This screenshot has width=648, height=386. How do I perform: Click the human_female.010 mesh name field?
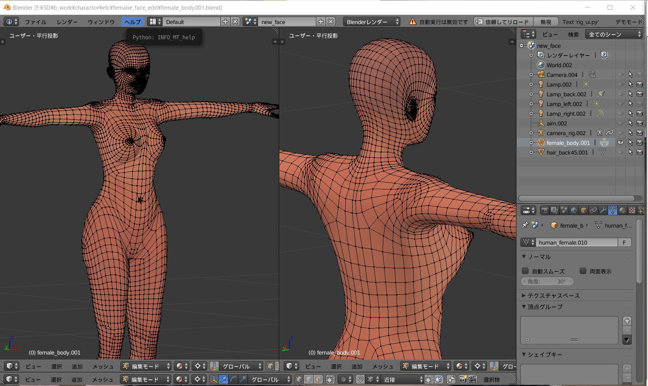577,242
